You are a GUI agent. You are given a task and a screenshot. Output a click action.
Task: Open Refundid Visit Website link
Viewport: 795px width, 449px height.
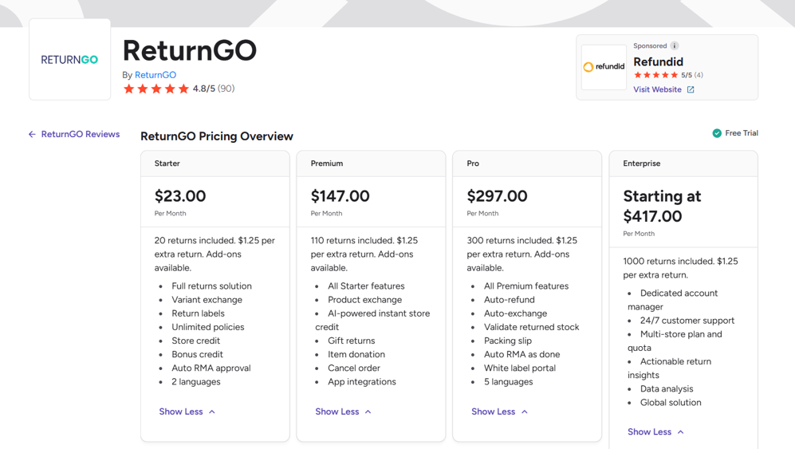(x=657, y=89)
